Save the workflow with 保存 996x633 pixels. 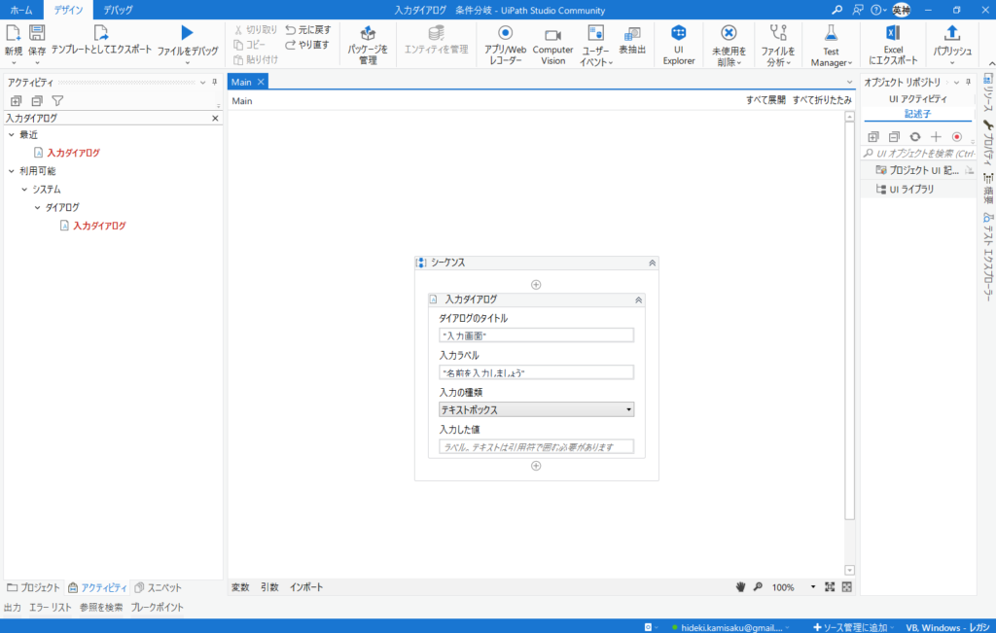tap(37, 44)
